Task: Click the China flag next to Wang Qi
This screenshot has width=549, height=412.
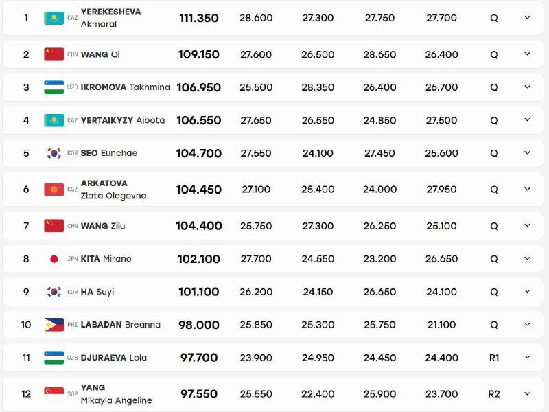Action: (54, 54)
